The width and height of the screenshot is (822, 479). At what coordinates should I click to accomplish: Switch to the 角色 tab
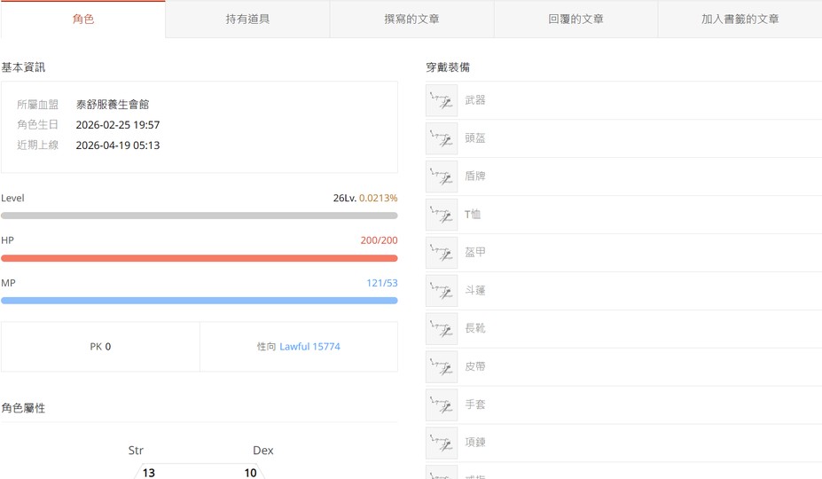pos(83,19)
